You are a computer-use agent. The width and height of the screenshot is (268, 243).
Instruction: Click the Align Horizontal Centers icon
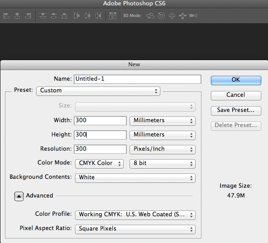tap(17, 16)
